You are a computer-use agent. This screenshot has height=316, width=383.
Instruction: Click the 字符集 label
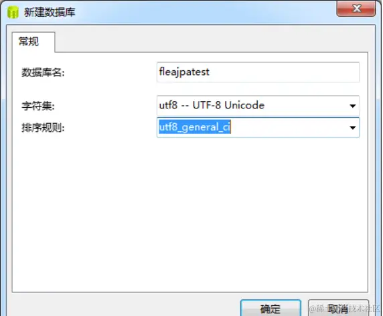point(38,106)
